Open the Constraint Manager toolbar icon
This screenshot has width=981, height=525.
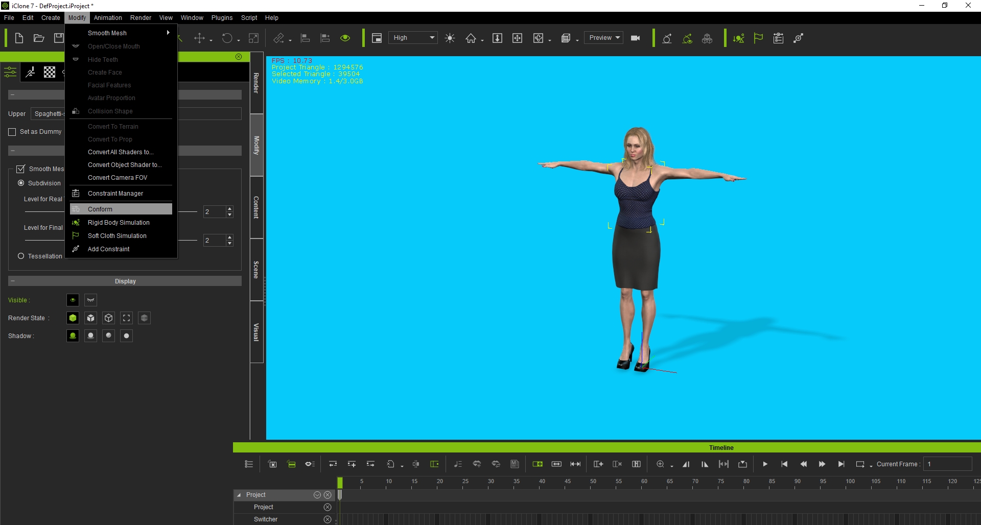point(778,38)
